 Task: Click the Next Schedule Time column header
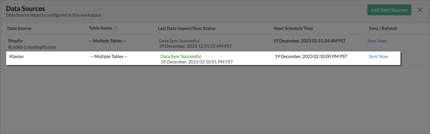[294, 28]
